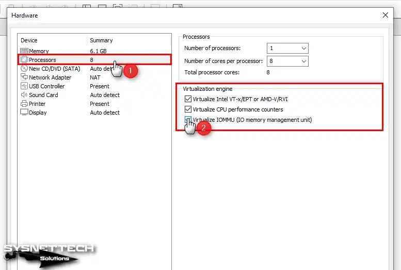401x270 pixels.
Task: Toggle Virtualize Intel VT-x/EPT or AMD-V/RVI
Action: tap(188, 99)
